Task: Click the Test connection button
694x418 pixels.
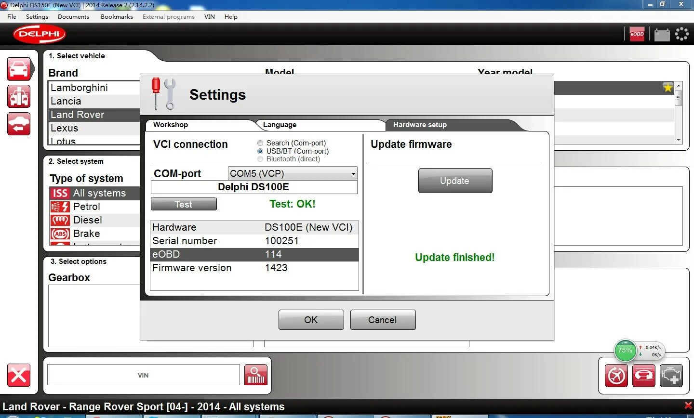Action: click(x=184, y=204)
